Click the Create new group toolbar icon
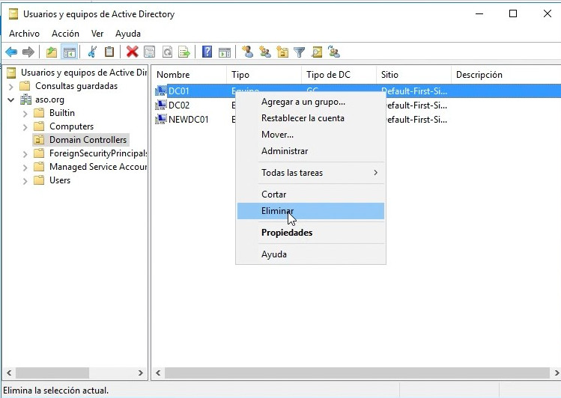Screen dimensions: 561x398 point(265,52)
